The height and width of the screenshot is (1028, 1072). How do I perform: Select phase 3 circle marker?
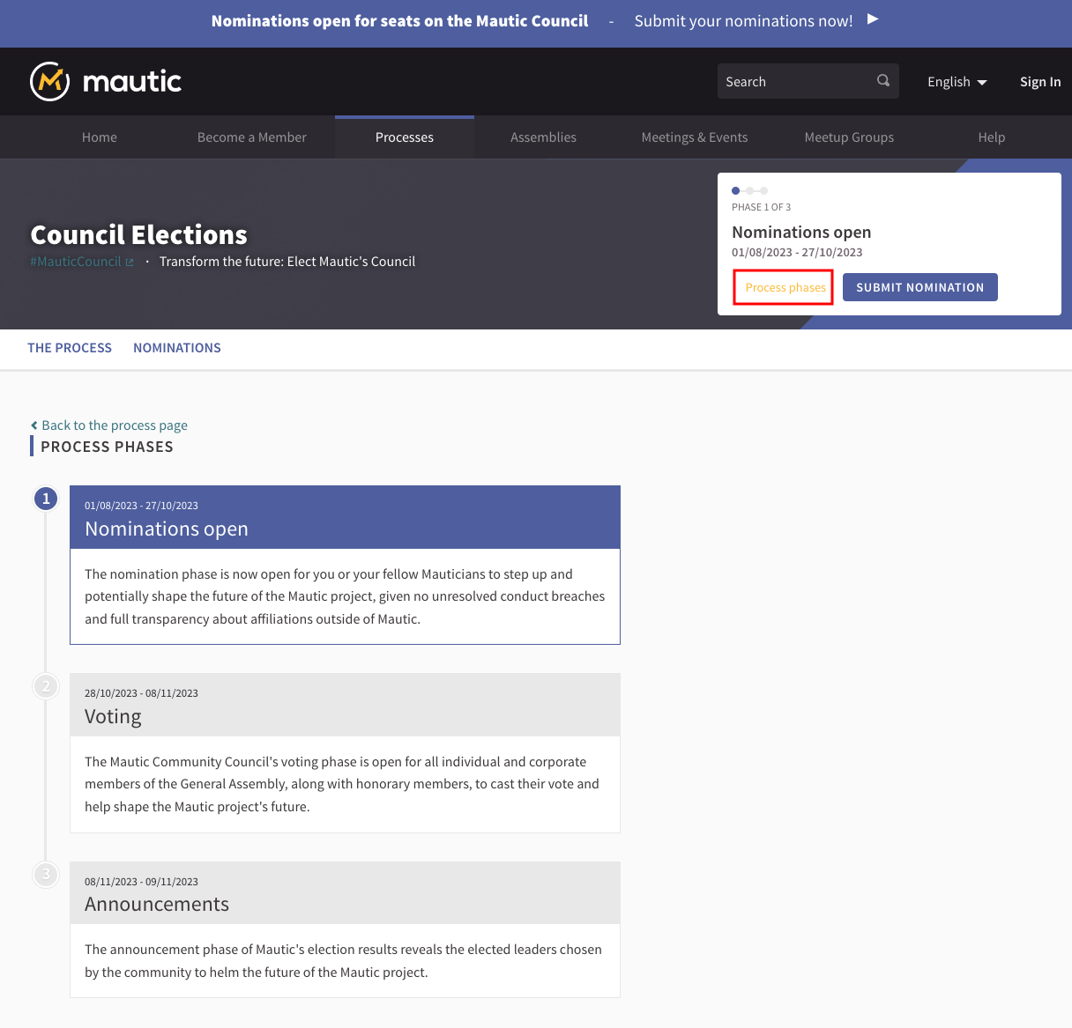(46, 874)
